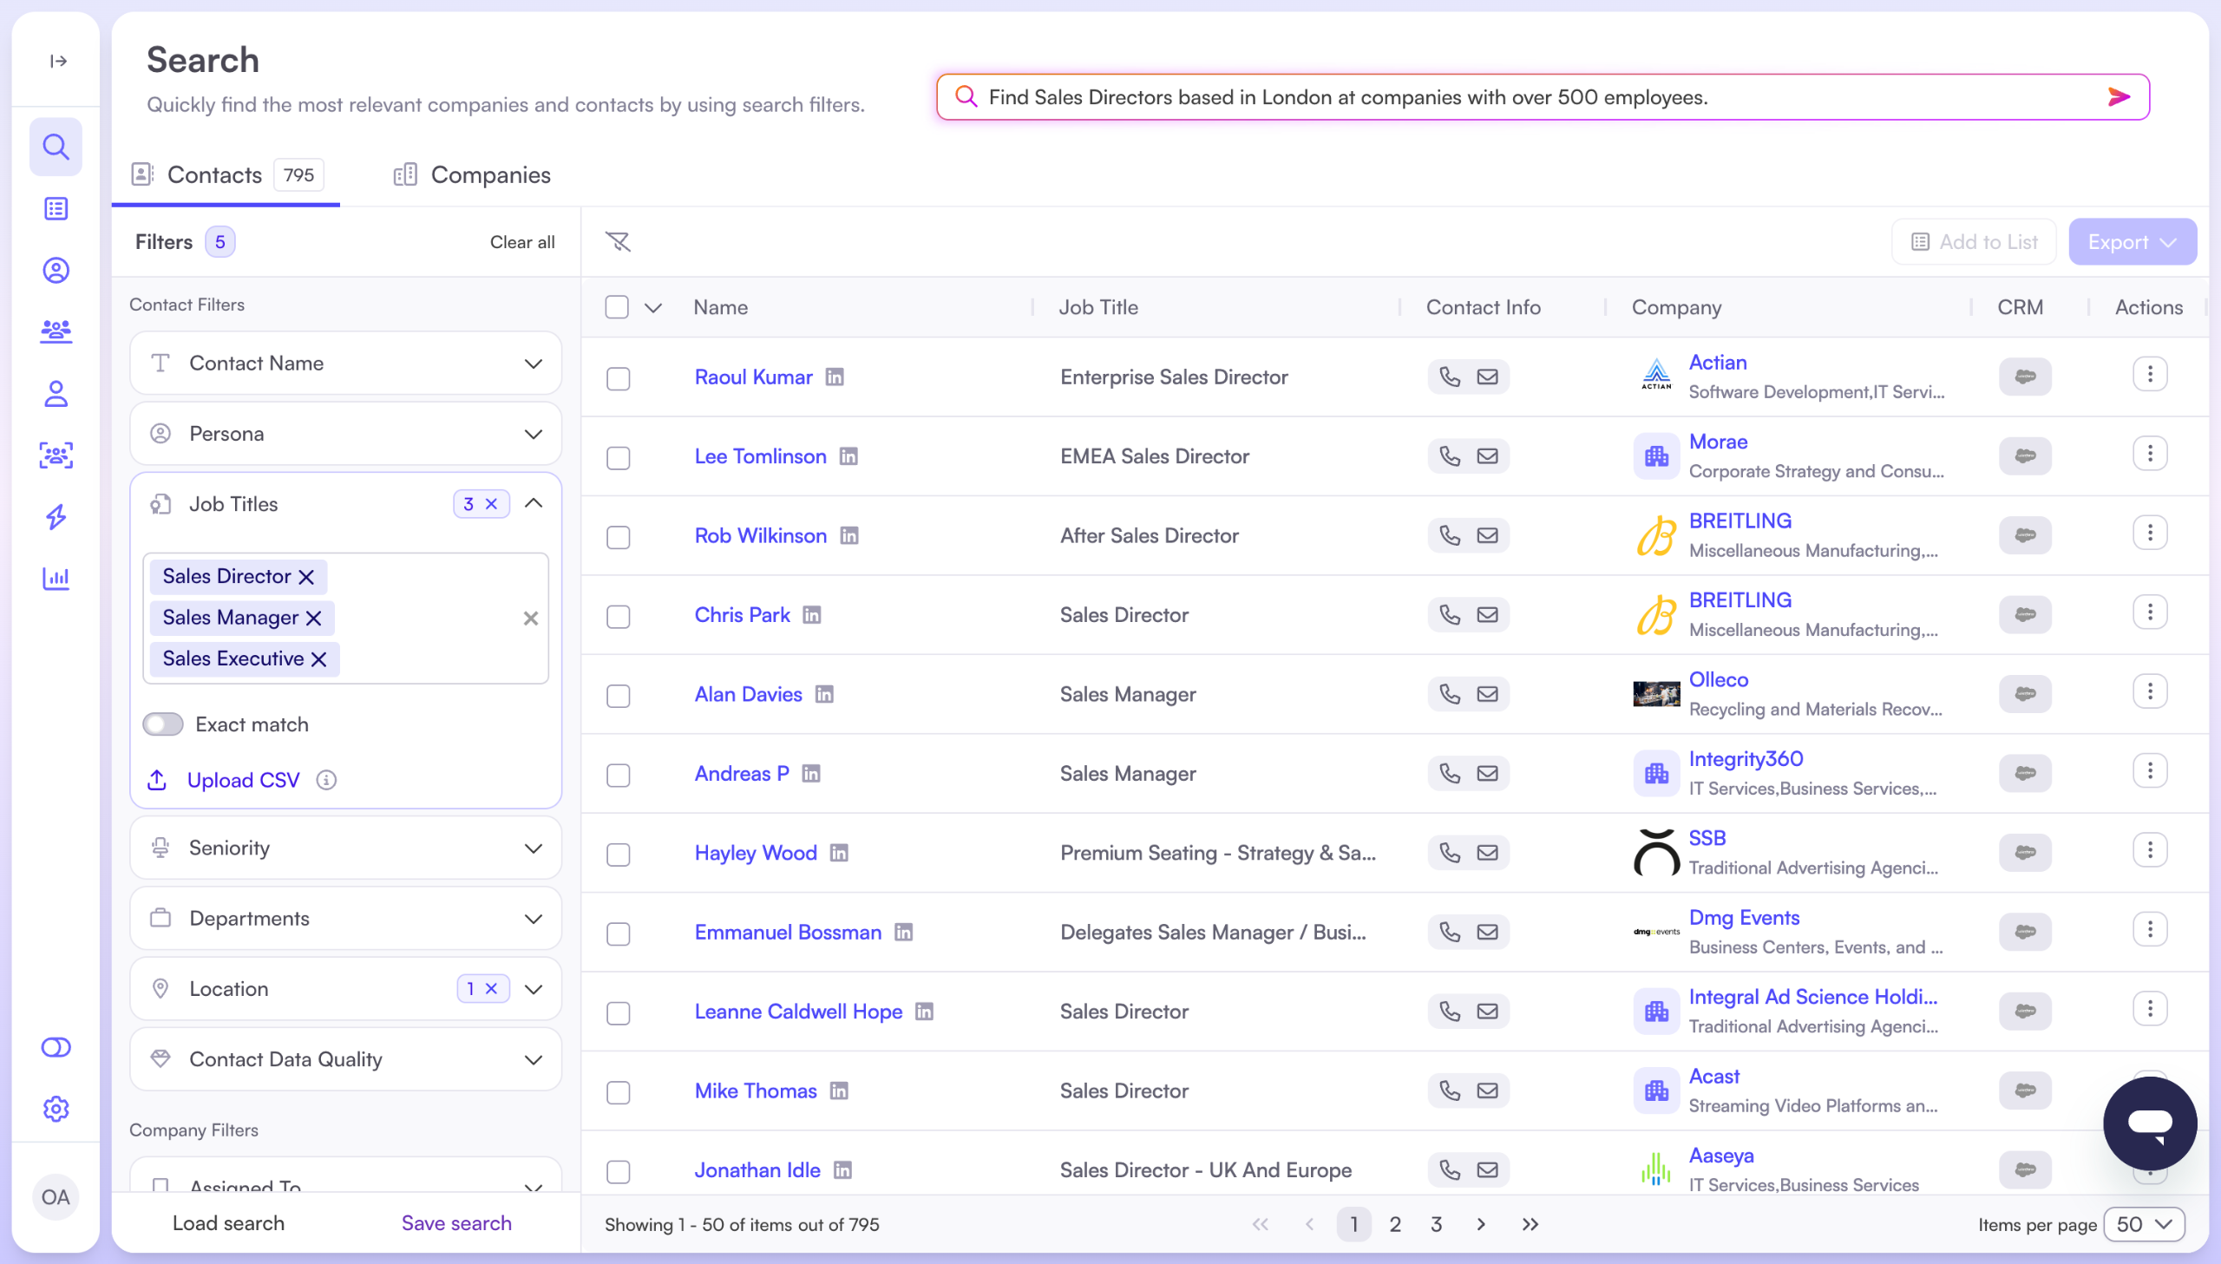Open the analytics bar-chart icon in the sidebar
Image resolution: width=2221 pixels, height=1264 pixels.
tap(56, 578)
